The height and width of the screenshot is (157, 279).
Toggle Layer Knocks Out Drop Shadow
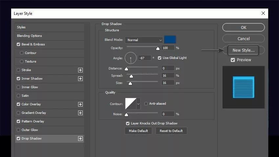[128, 123]
